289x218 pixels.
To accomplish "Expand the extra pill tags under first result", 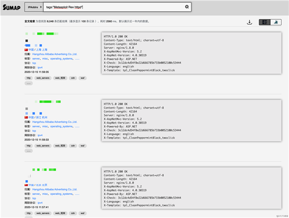I will coord(29,83).
